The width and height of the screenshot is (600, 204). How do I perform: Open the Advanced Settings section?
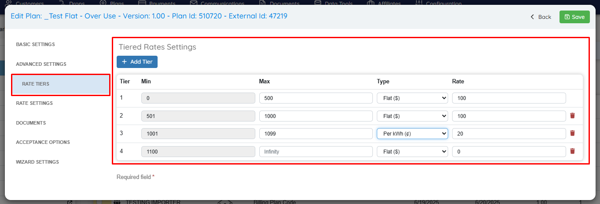point(41,64)
